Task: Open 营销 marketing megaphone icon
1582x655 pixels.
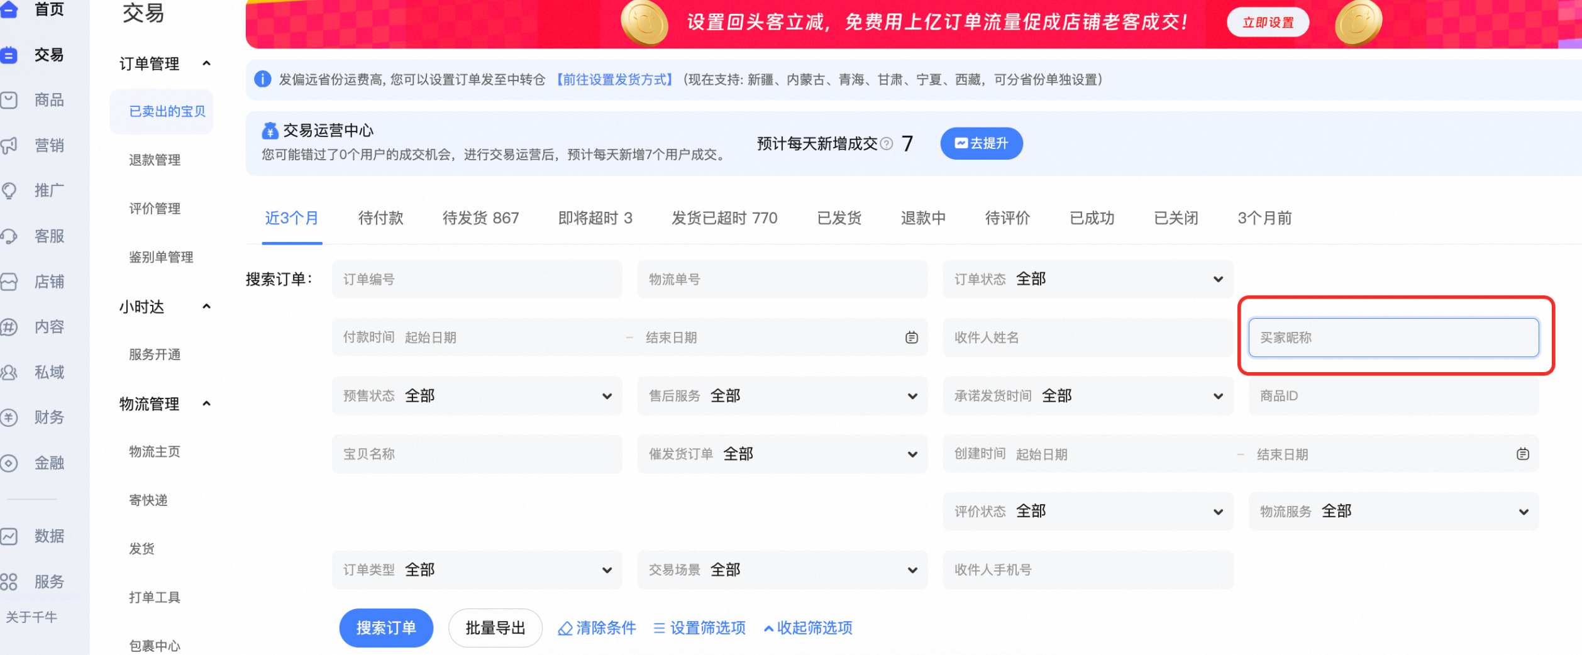Action: click(8, 145)
